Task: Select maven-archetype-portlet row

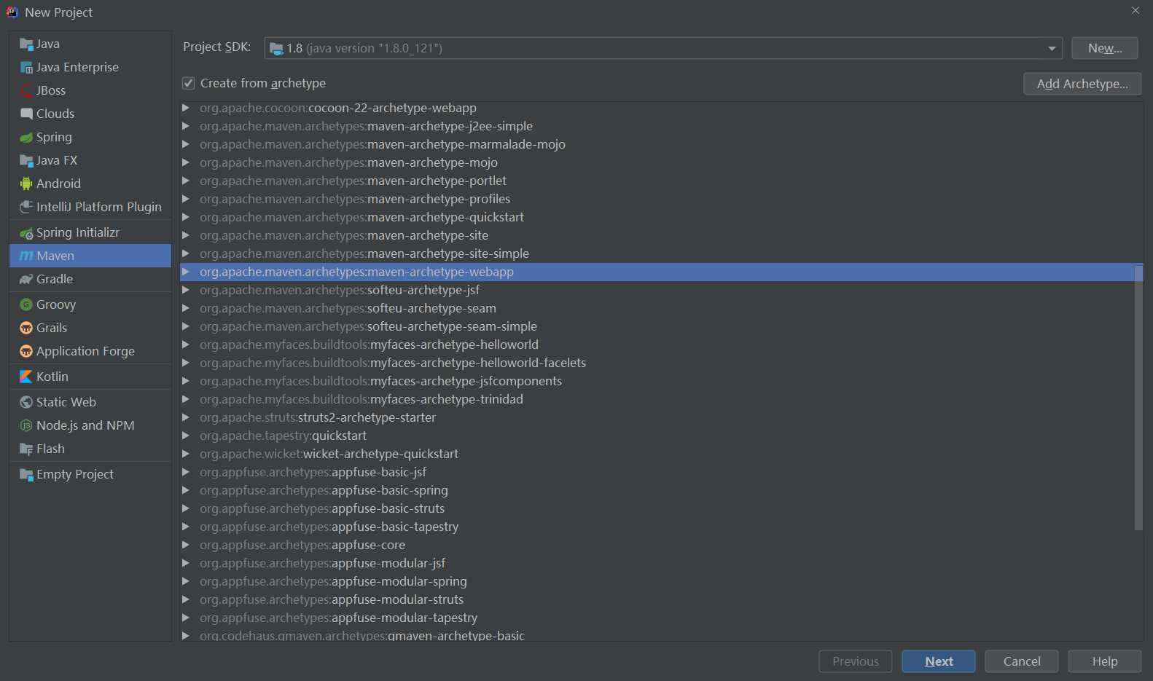Action: click(x=662, y=181)
